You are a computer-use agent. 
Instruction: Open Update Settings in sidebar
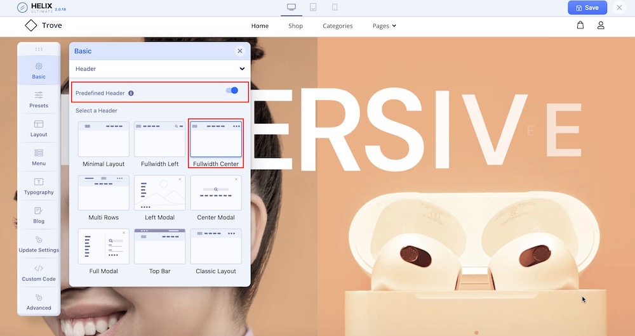39,244
